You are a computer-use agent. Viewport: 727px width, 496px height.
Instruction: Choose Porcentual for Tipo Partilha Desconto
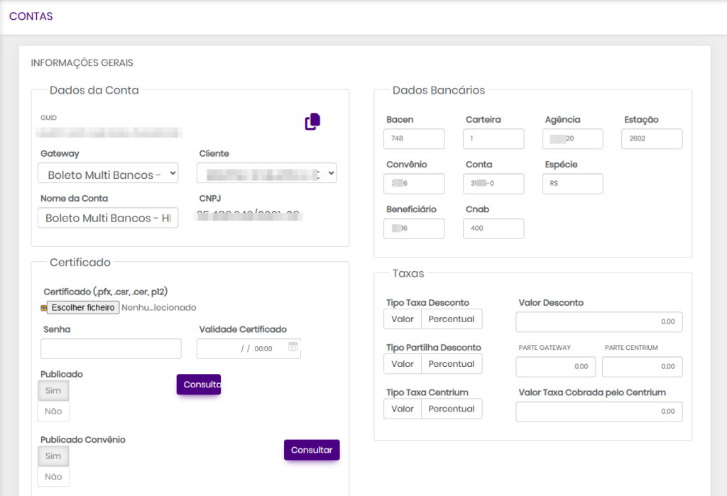(452, 363)
